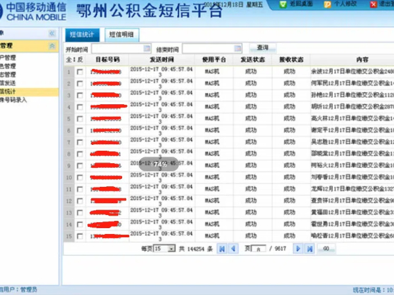
Task: Tick the checkbox in row 9
Action: coord(80,166)
